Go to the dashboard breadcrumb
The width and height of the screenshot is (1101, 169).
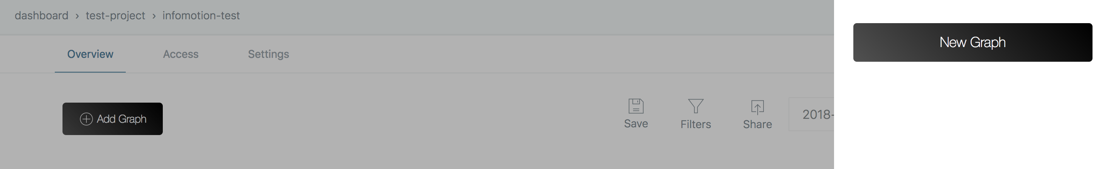pyautogui.click(x=41, y=16)
